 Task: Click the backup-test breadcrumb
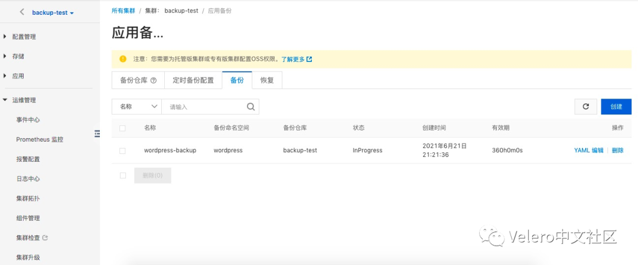181,11
